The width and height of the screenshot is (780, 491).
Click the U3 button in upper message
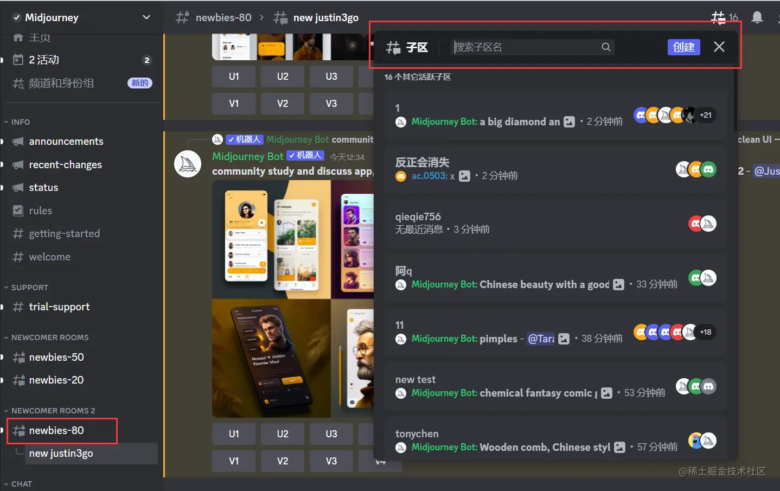[331, 76]
